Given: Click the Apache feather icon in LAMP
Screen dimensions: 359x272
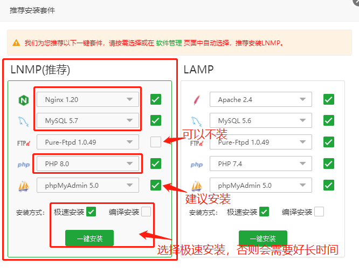Looking at the screenshot, I should [x=196, y=100].
